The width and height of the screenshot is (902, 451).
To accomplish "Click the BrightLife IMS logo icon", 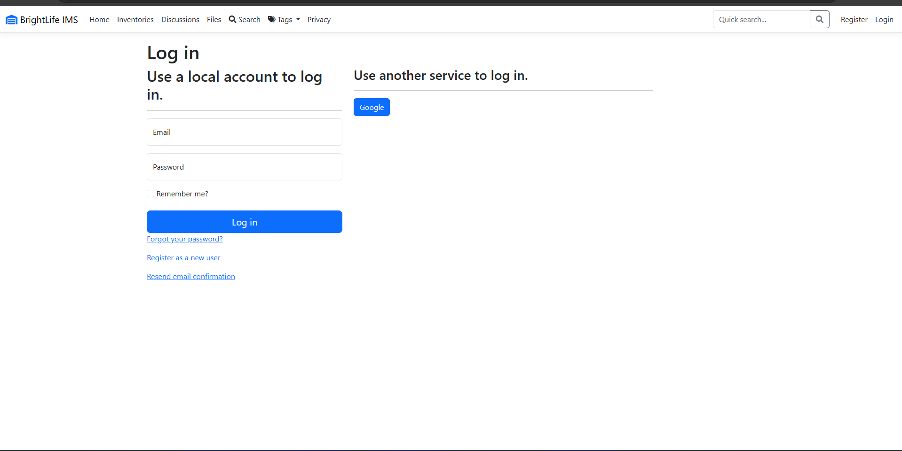I will coord(11,20).
